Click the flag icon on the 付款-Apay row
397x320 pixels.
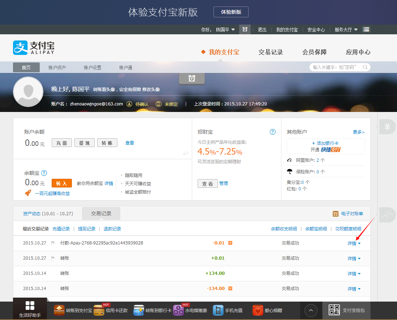tap(53, 243)
